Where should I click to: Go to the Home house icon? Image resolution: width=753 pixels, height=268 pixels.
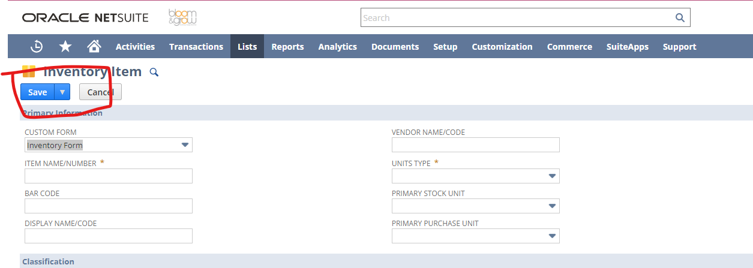[x=94, y=46]
